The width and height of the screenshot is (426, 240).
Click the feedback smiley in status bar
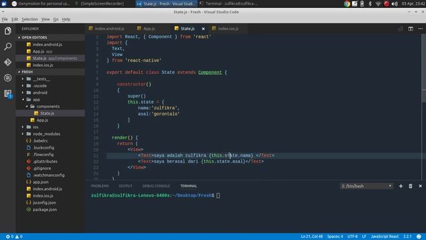click(x=419, y=237)
